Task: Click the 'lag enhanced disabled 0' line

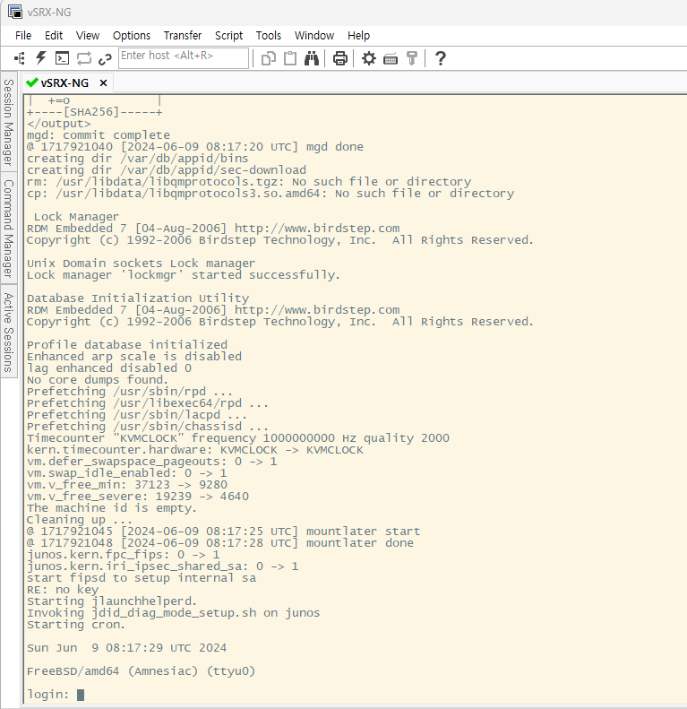Action: 109,368
